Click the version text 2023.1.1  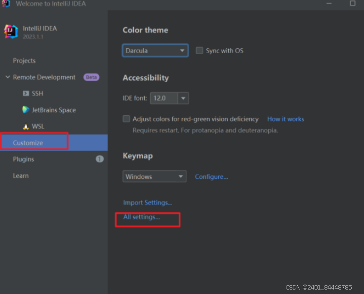click(x=33, y=36)
